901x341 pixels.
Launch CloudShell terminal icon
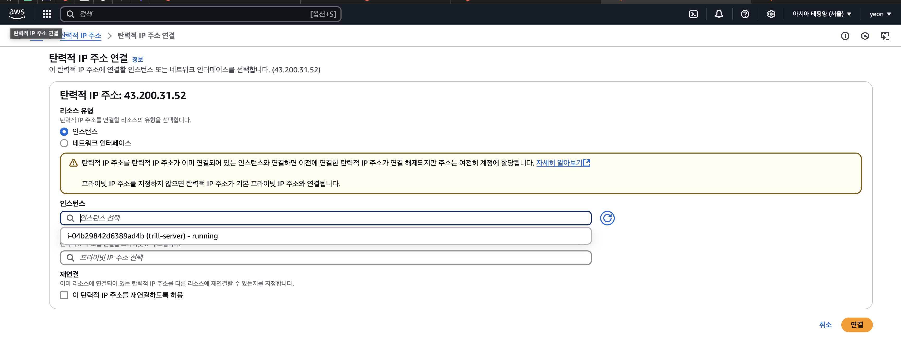coord(693,14)
